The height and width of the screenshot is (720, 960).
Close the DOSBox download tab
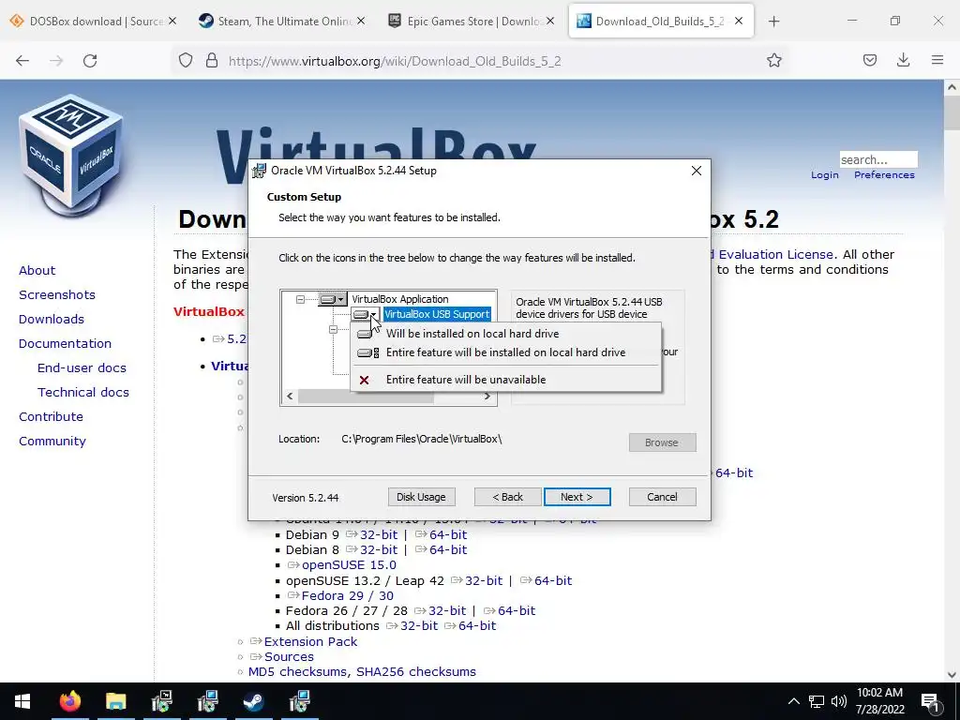(172, 22)
